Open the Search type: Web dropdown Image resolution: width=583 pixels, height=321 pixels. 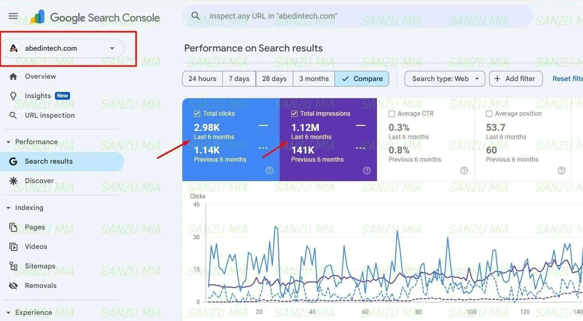tap(444, 78)
